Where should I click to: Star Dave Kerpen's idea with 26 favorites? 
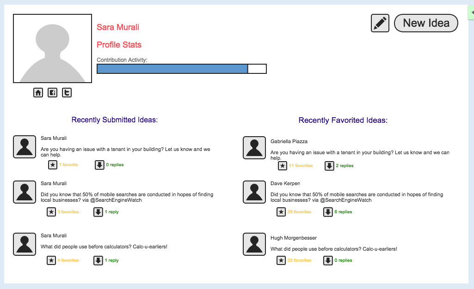[x=281, y=212]
